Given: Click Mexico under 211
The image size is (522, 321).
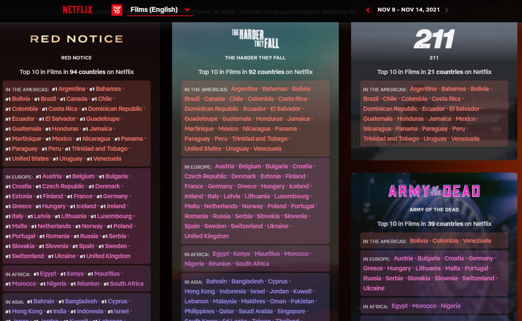Looking at the screenshot, I should coord(465,119).
